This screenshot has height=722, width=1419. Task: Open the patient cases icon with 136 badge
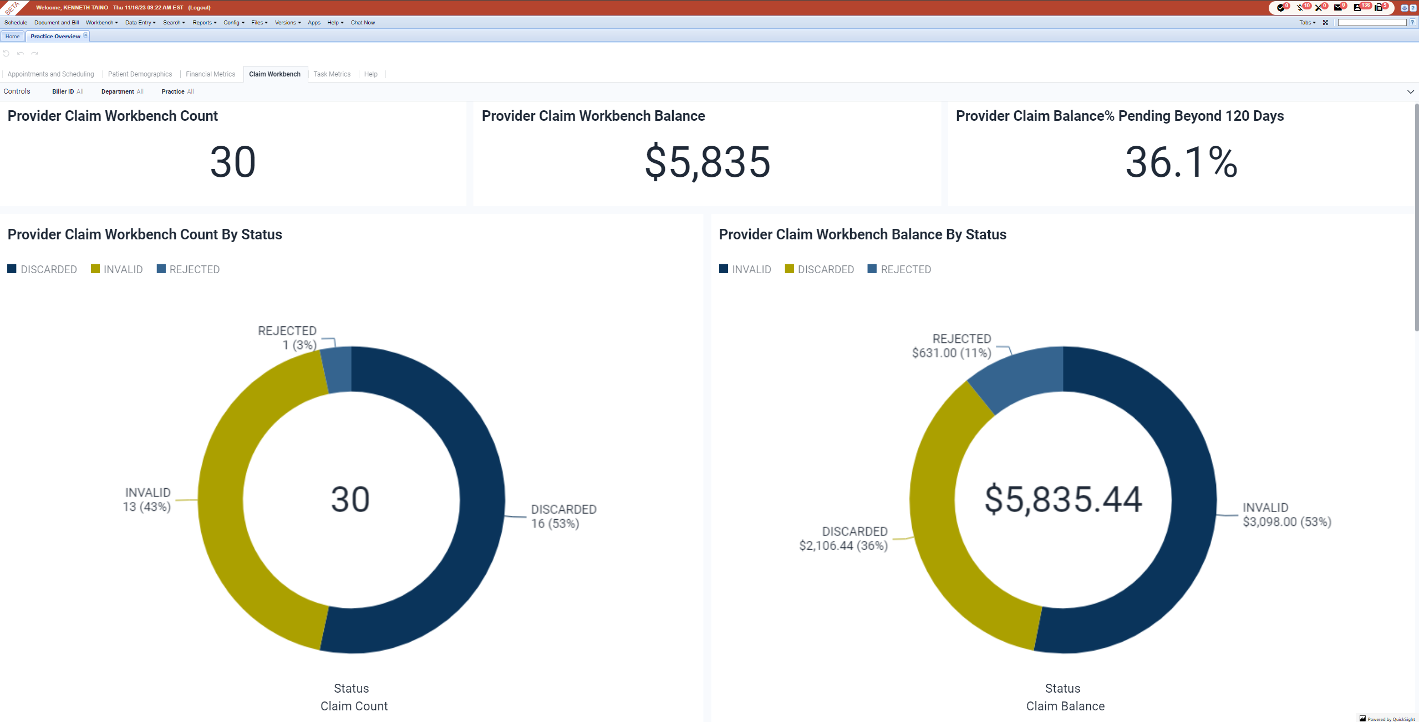pos(1357,8)
